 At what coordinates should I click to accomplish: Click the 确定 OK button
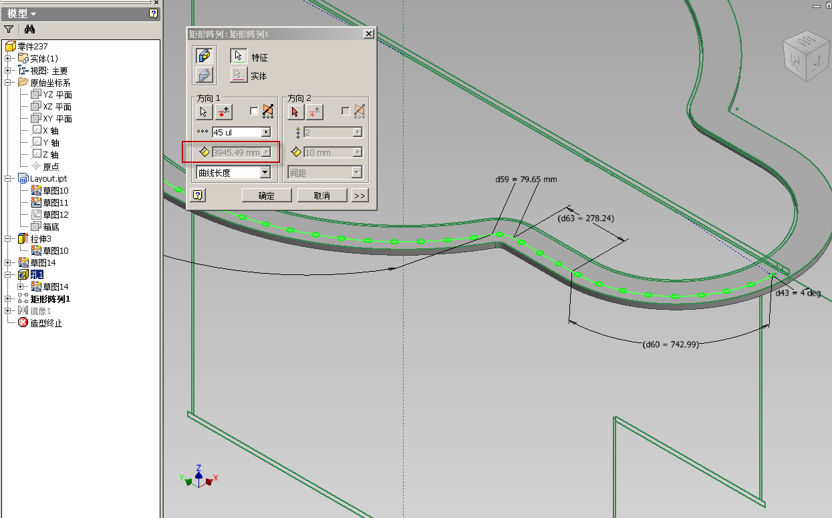pos(266,196)
